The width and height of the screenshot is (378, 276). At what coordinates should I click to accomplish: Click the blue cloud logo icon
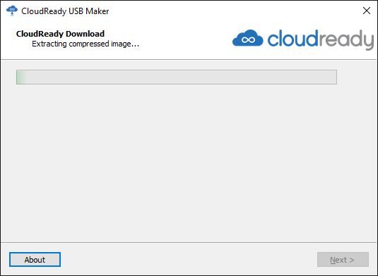pos(247,38)
